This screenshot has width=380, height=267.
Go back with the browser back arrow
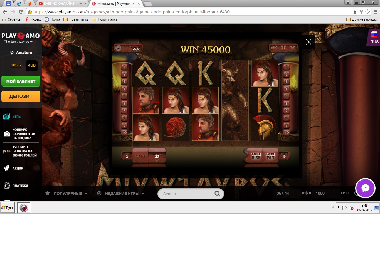click(5, 12)
